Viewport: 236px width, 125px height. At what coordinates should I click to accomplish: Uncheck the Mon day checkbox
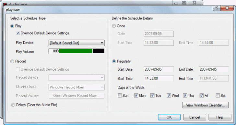click(x=136, y=96)
